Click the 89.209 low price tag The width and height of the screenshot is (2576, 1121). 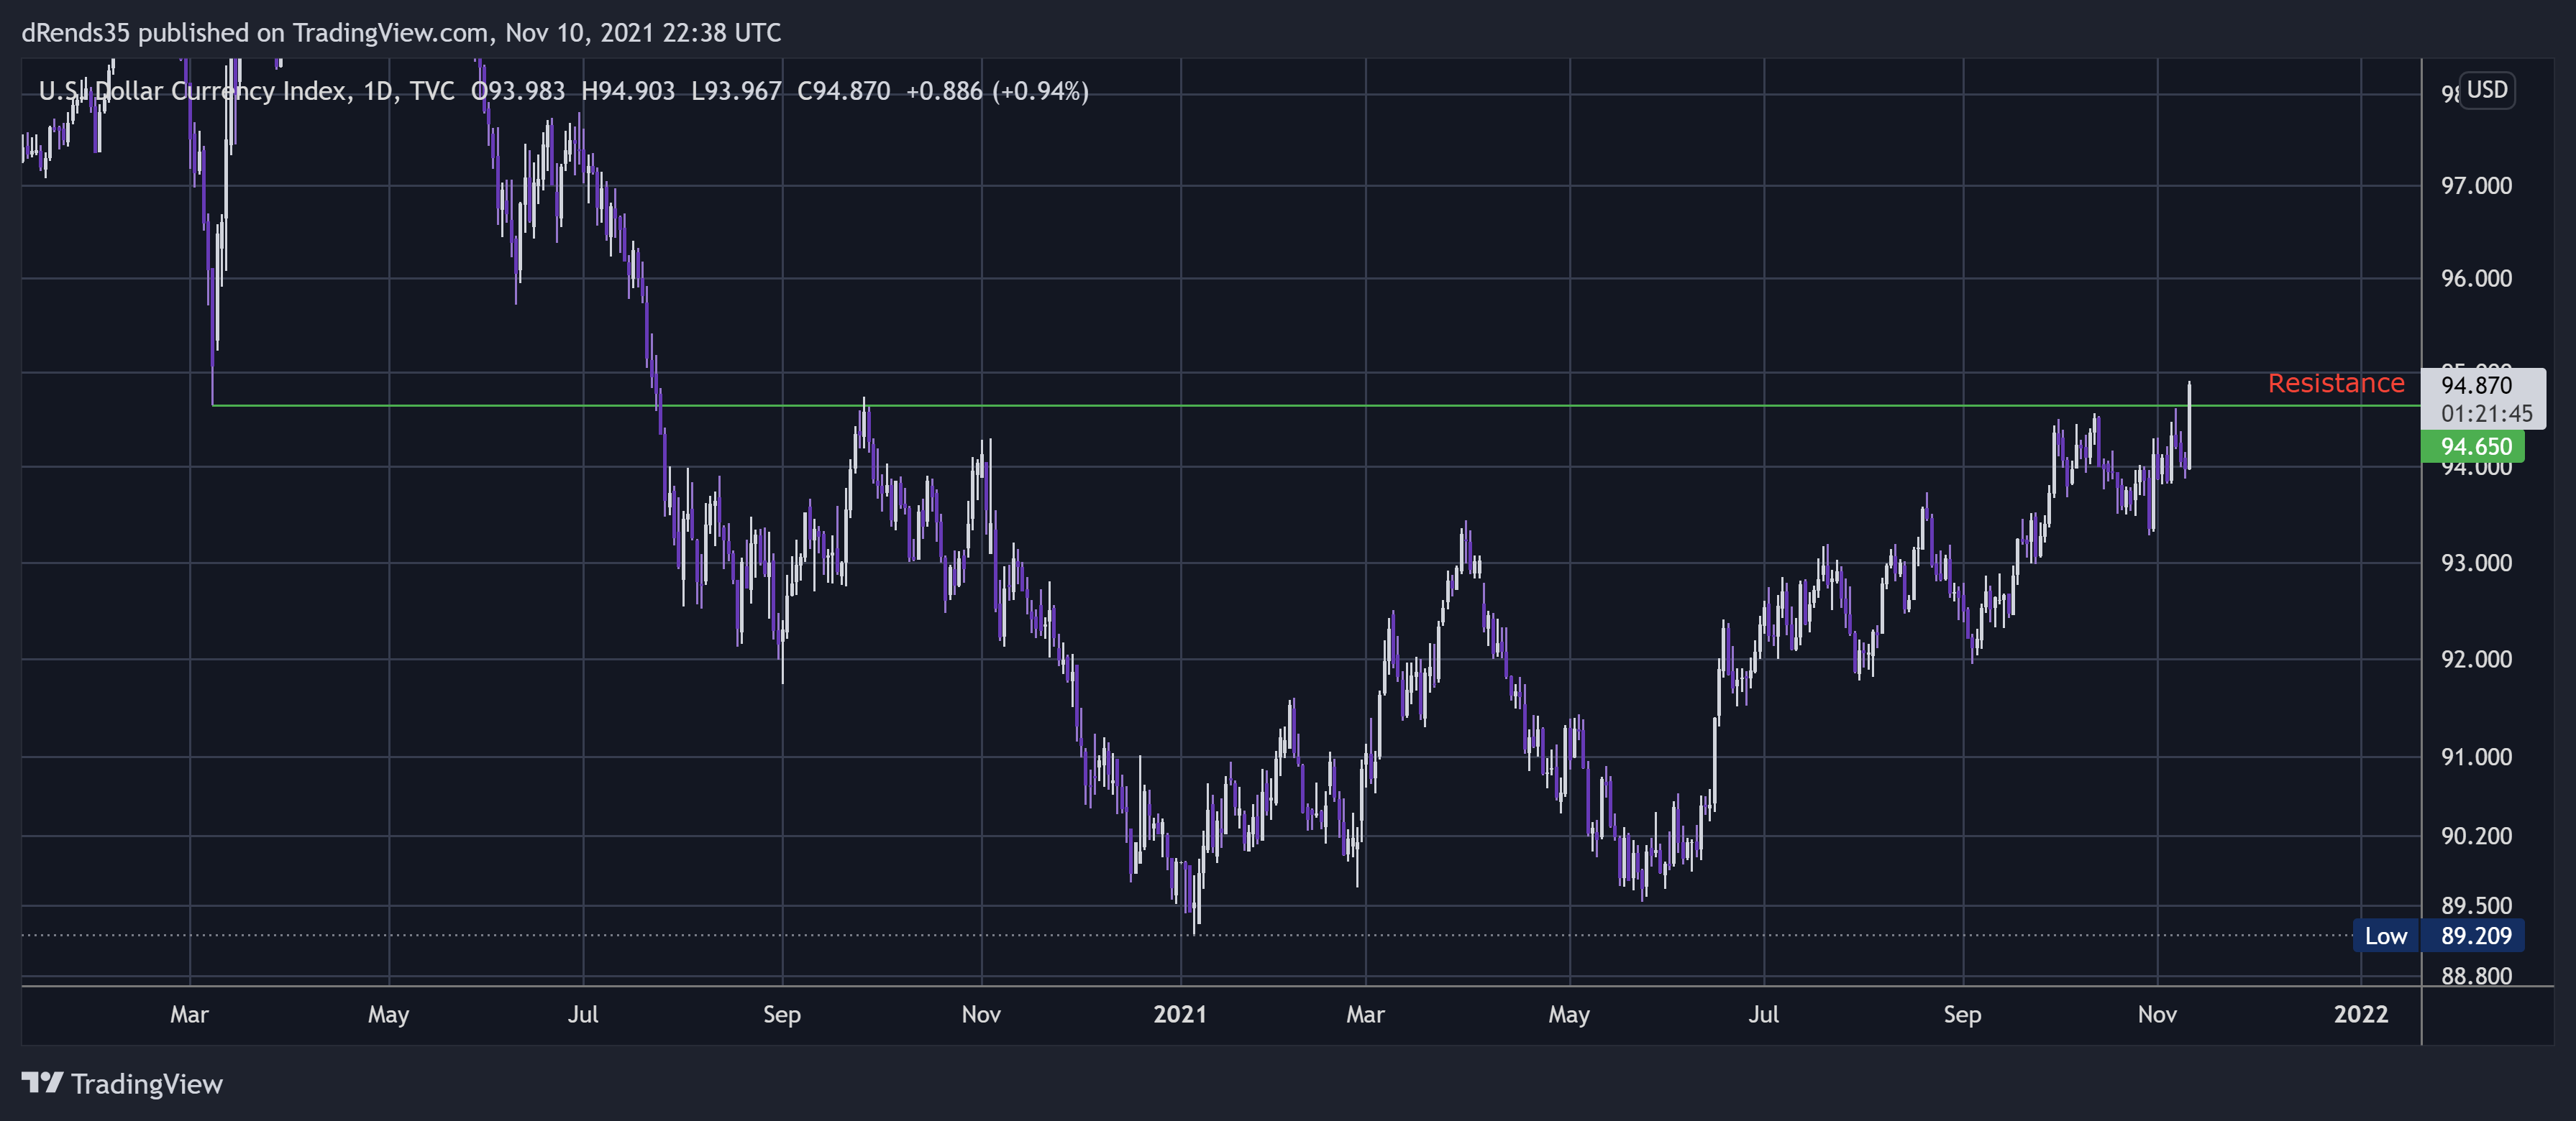(x=2473, y=936)
